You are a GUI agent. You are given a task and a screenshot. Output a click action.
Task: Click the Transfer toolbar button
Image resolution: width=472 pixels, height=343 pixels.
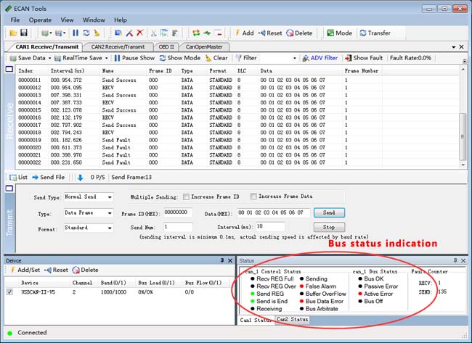coord(375,33)
